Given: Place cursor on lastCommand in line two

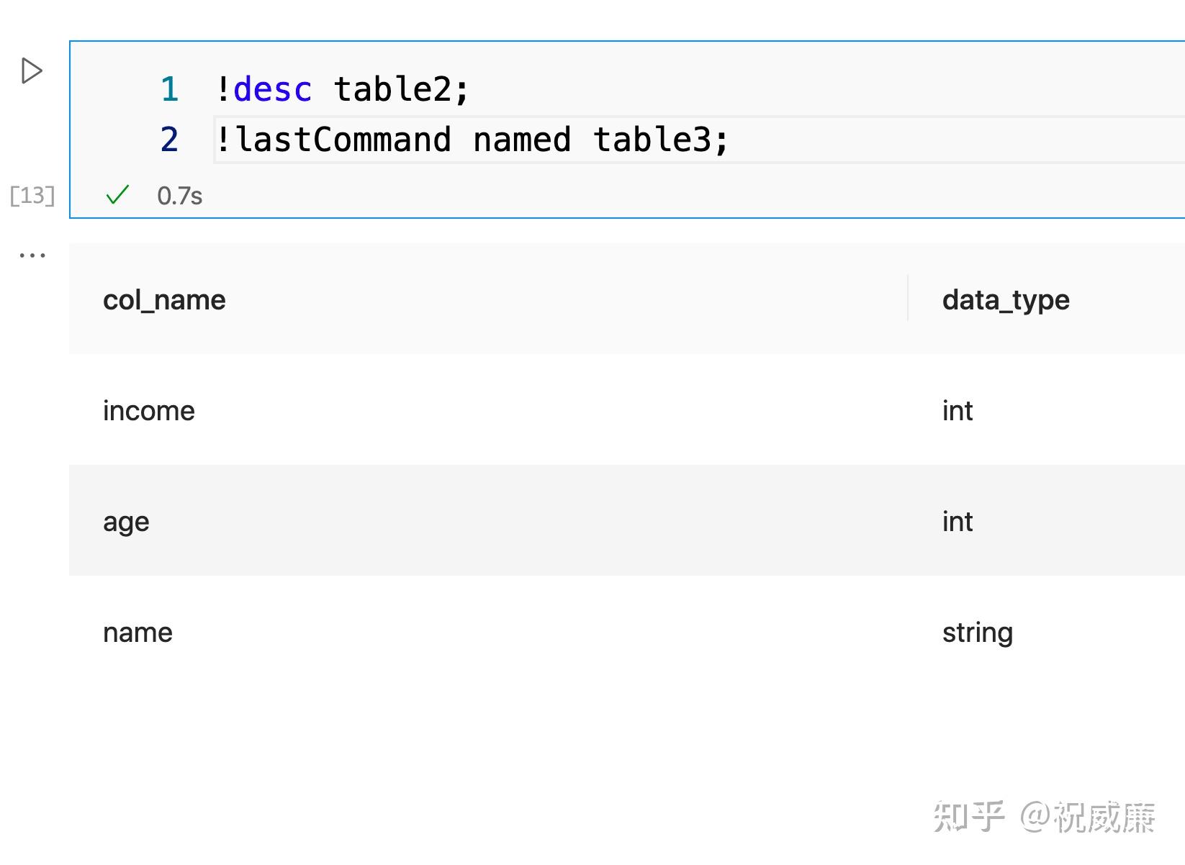Looking at the screenshot, I should pyautogui.click(x=343, y=140).
